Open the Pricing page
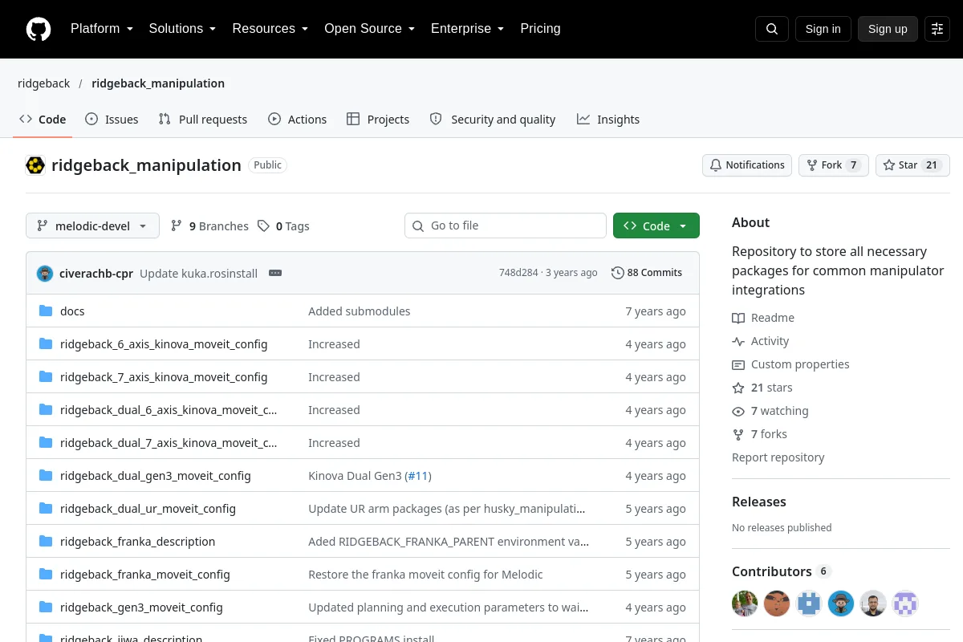Image resolution: width=963 pixels, height=642 pixels. pos(540,29)
